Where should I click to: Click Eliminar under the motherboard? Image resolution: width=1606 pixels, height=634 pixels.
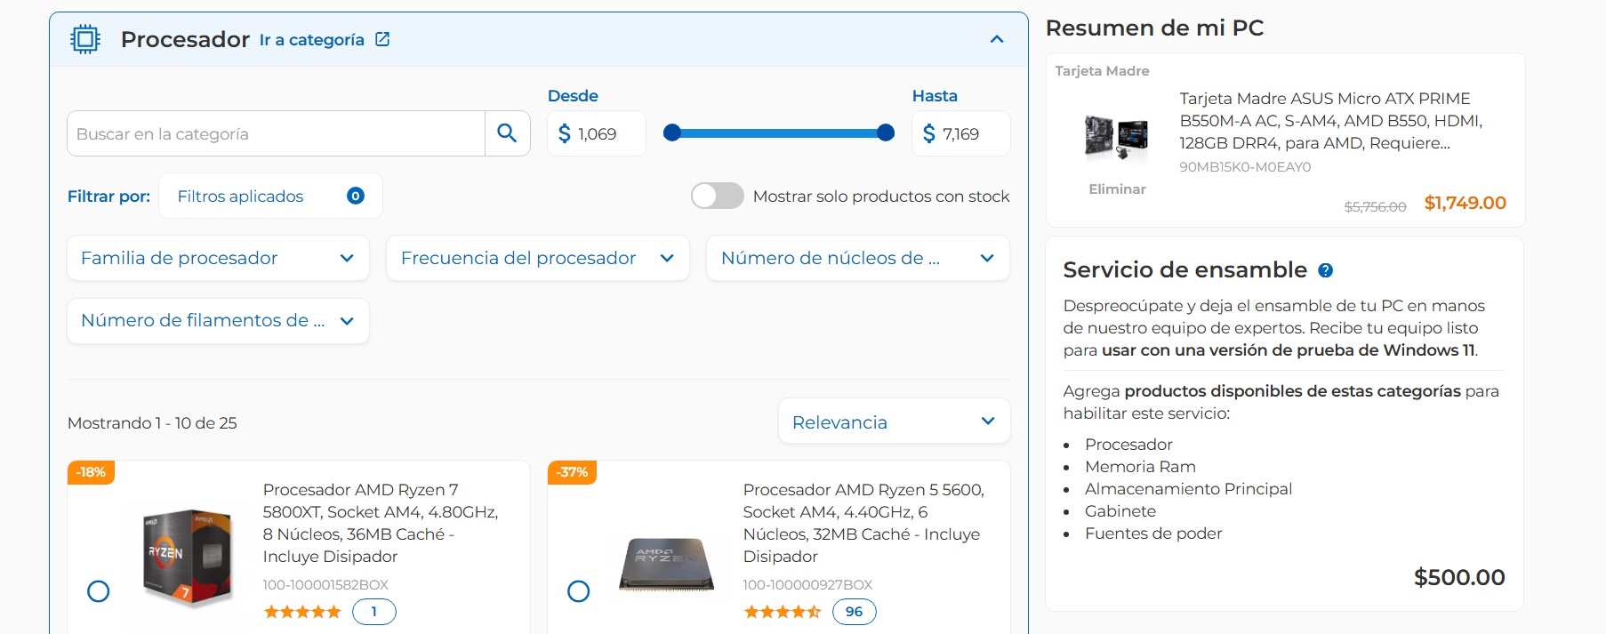pyautogui.click(x=1117, y=189)
